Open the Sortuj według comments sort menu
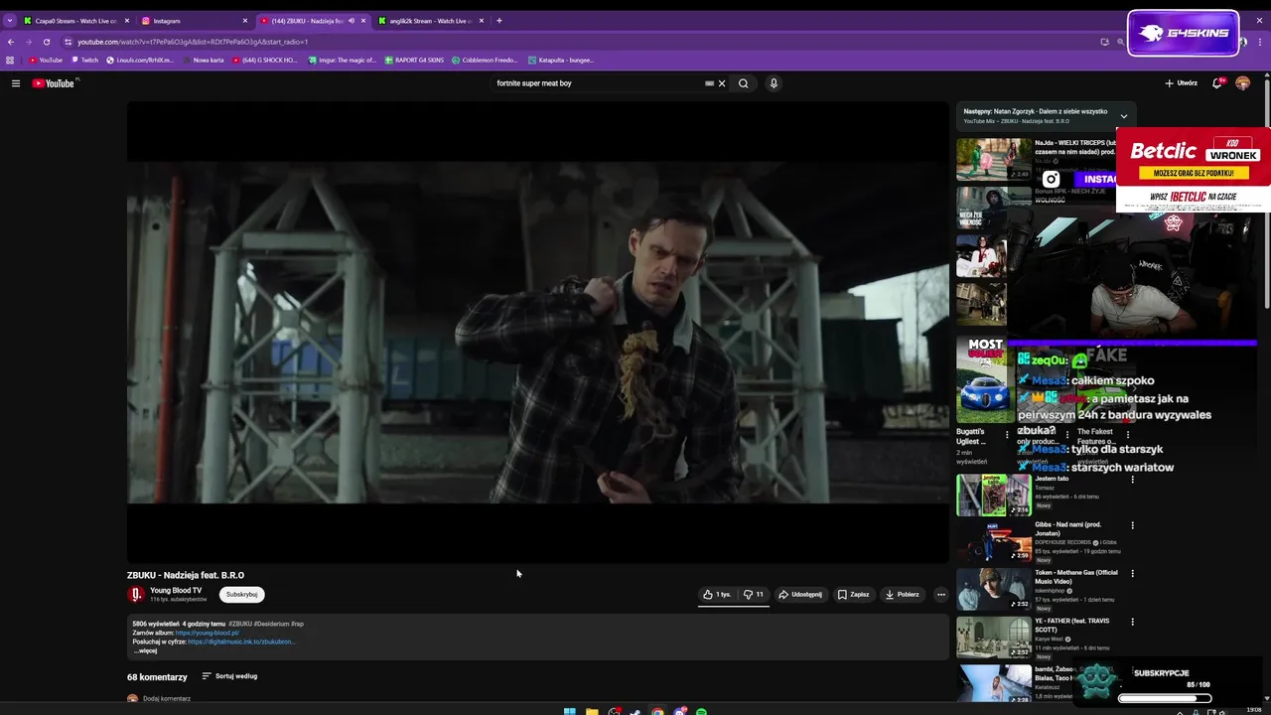 (229, 676)
